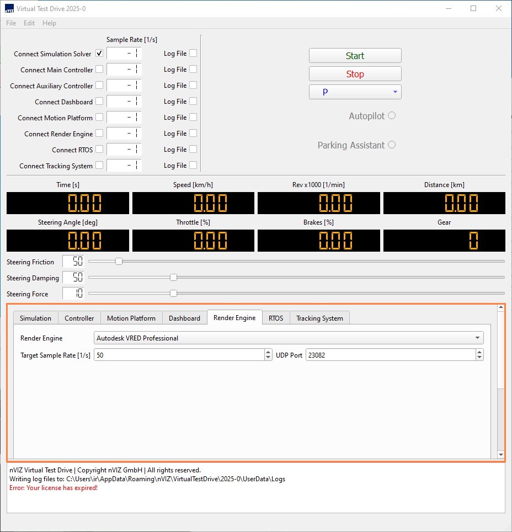Select the Parking Assistant radio button

[392, 145]
